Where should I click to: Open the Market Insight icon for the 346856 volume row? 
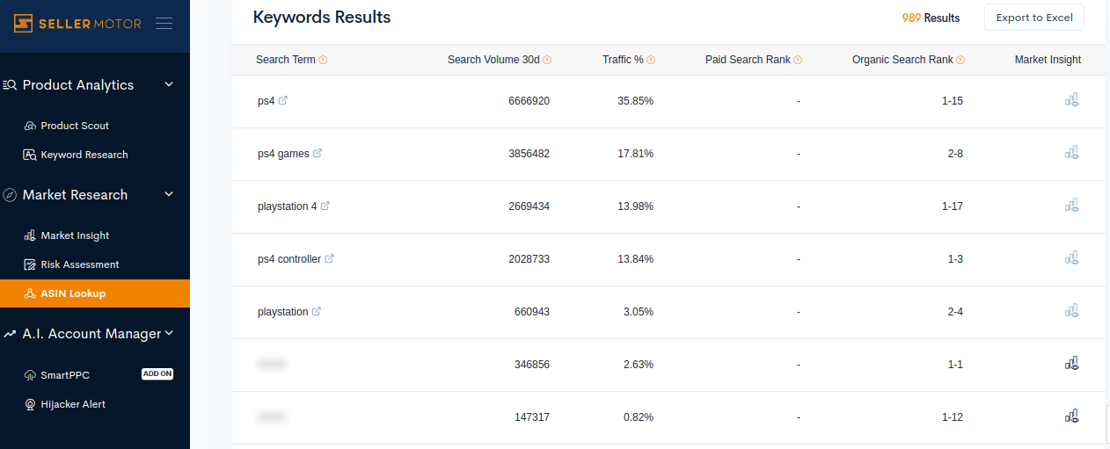coord(1072,364)
